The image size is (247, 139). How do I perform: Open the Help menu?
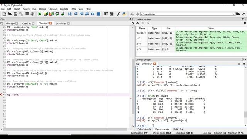coord(88,9)
